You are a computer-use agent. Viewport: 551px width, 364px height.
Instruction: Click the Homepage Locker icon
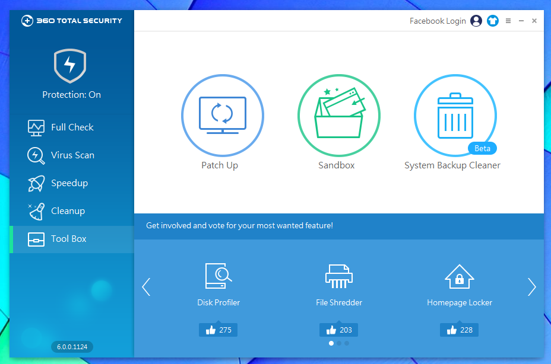pos(460,277)
